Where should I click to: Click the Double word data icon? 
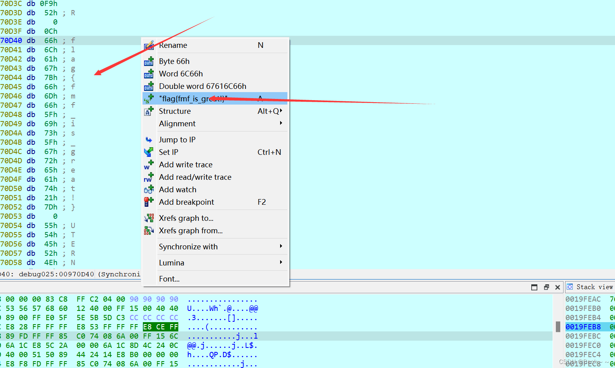149,86
